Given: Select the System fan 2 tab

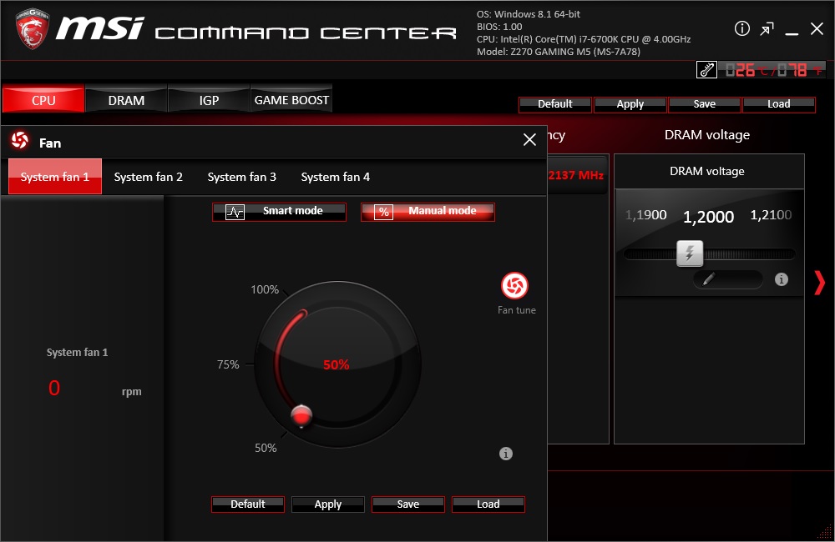Looking at the screenshot, I should coord(148,177).
